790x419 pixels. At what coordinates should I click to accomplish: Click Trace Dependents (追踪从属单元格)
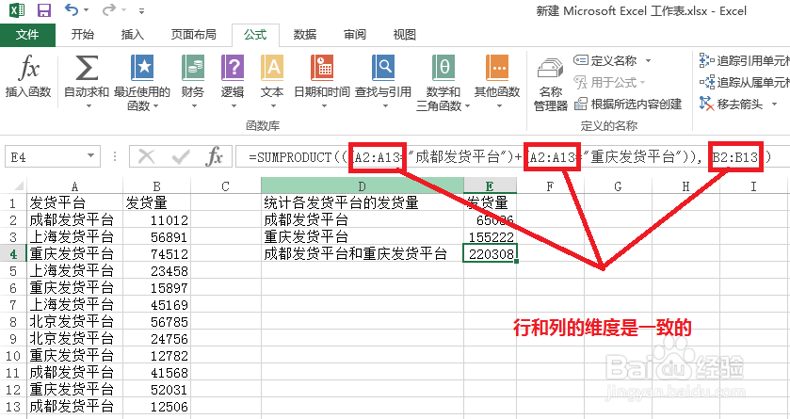tap(744, 82)
